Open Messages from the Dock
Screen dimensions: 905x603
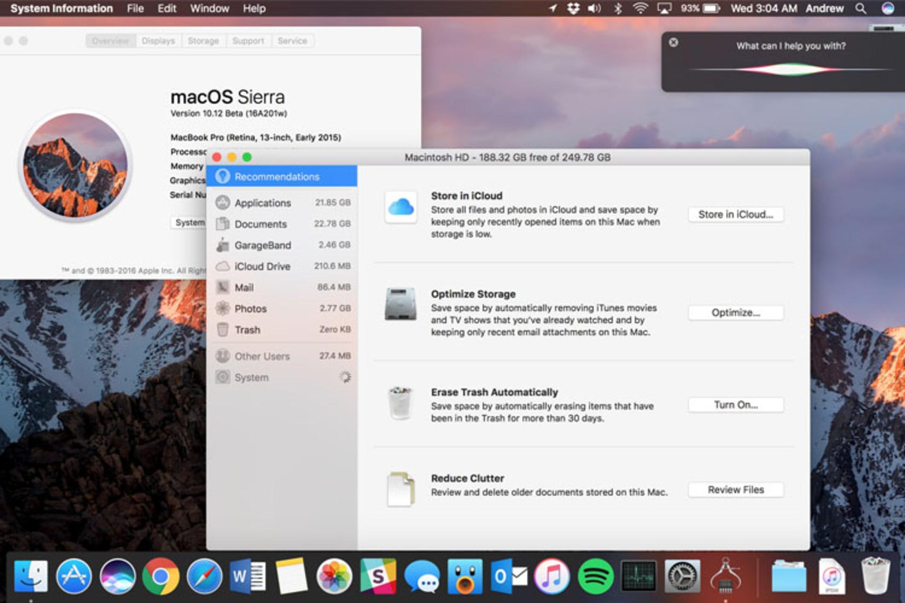[422, 577]
